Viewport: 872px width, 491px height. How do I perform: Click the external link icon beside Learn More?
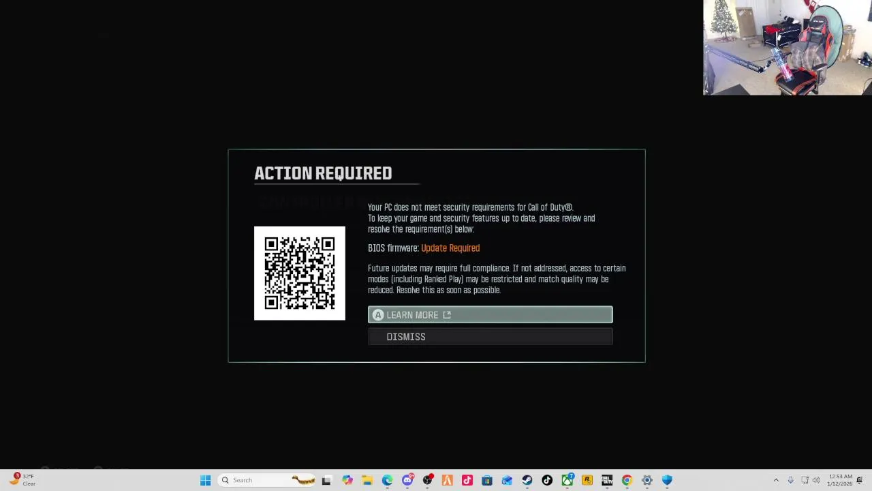[x=447, y=315]
